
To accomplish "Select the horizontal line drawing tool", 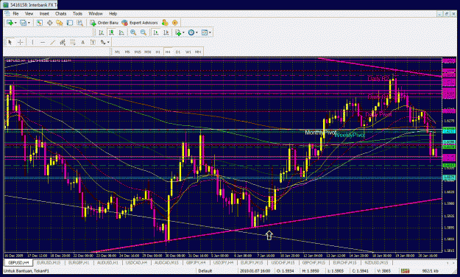I will tap(43, 42).
